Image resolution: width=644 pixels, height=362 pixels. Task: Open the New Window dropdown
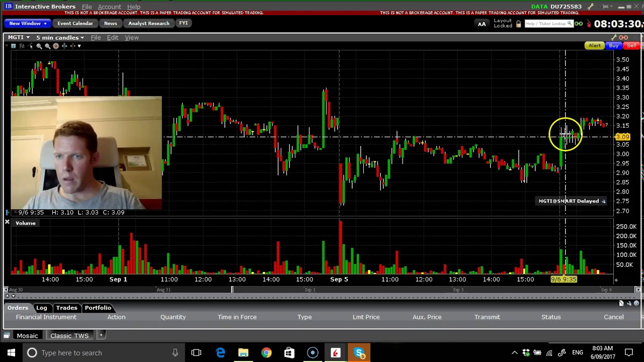[x=28, y=23]
